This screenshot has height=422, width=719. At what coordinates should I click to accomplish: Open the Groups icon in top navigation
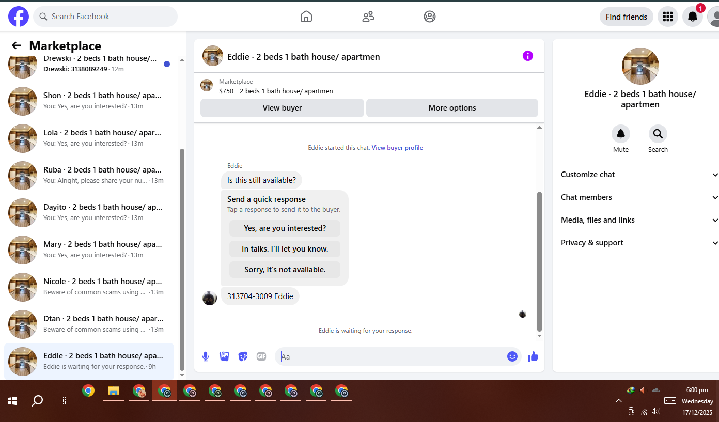(x=430, y=17)
